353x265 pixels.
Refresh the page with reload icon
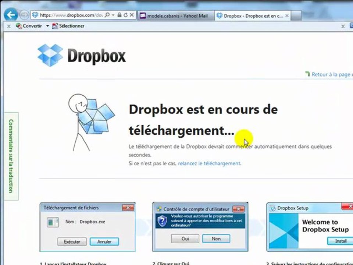[x=126, y=15]
